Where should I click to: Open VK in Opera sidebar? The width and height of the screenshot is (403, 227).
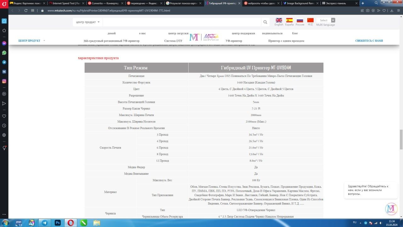(4, 72)
